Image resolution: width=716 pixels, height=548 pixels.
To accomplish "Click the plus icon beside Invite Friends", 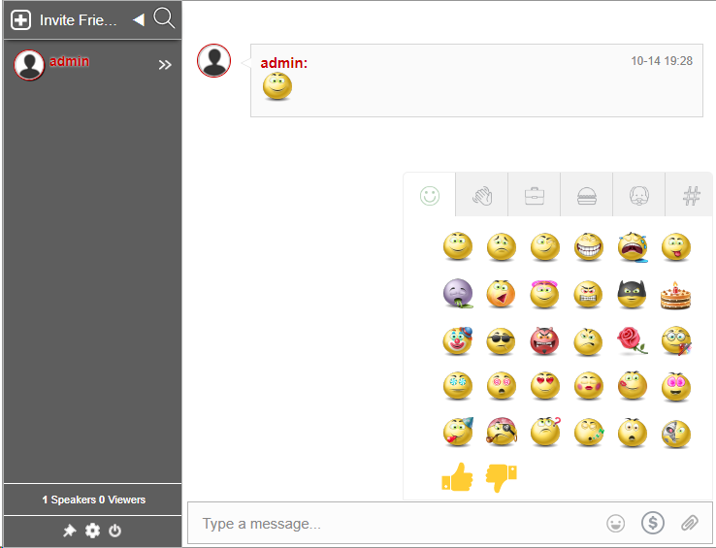I will 20,20.
